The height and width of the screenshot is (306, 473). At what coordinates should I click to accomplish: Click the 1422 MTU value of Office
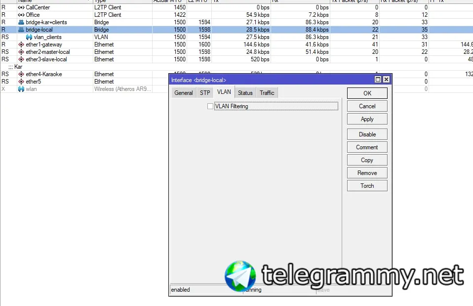tap(180, 15)
